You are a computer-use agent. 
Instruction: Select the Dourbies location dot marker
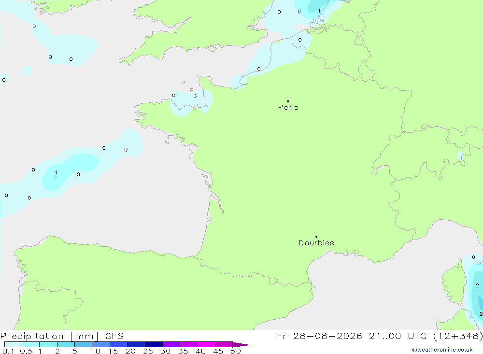[316, 237]
